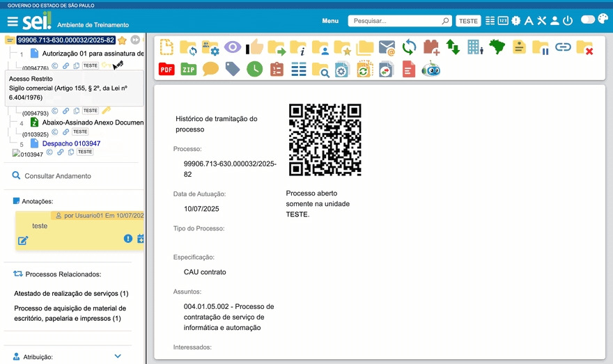Click the 123 numbered box header icon
Screen dimensions: 613x364
click(x=503, y=21)
